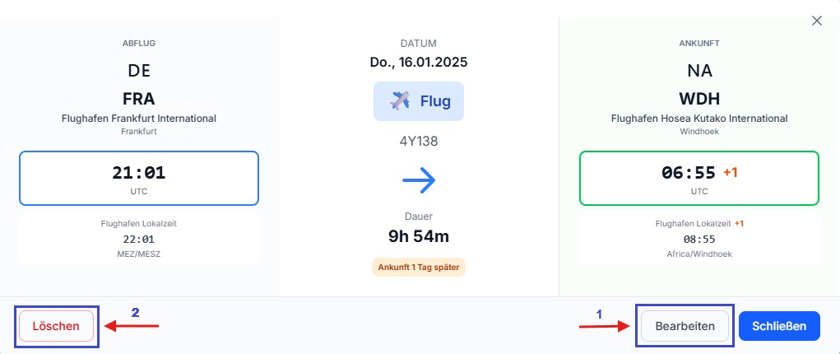Image resolution: width=840 pixels, height=354 pixels.
Task: Click Flughafen Hosea Kutako International name
Action: point(699,119)
